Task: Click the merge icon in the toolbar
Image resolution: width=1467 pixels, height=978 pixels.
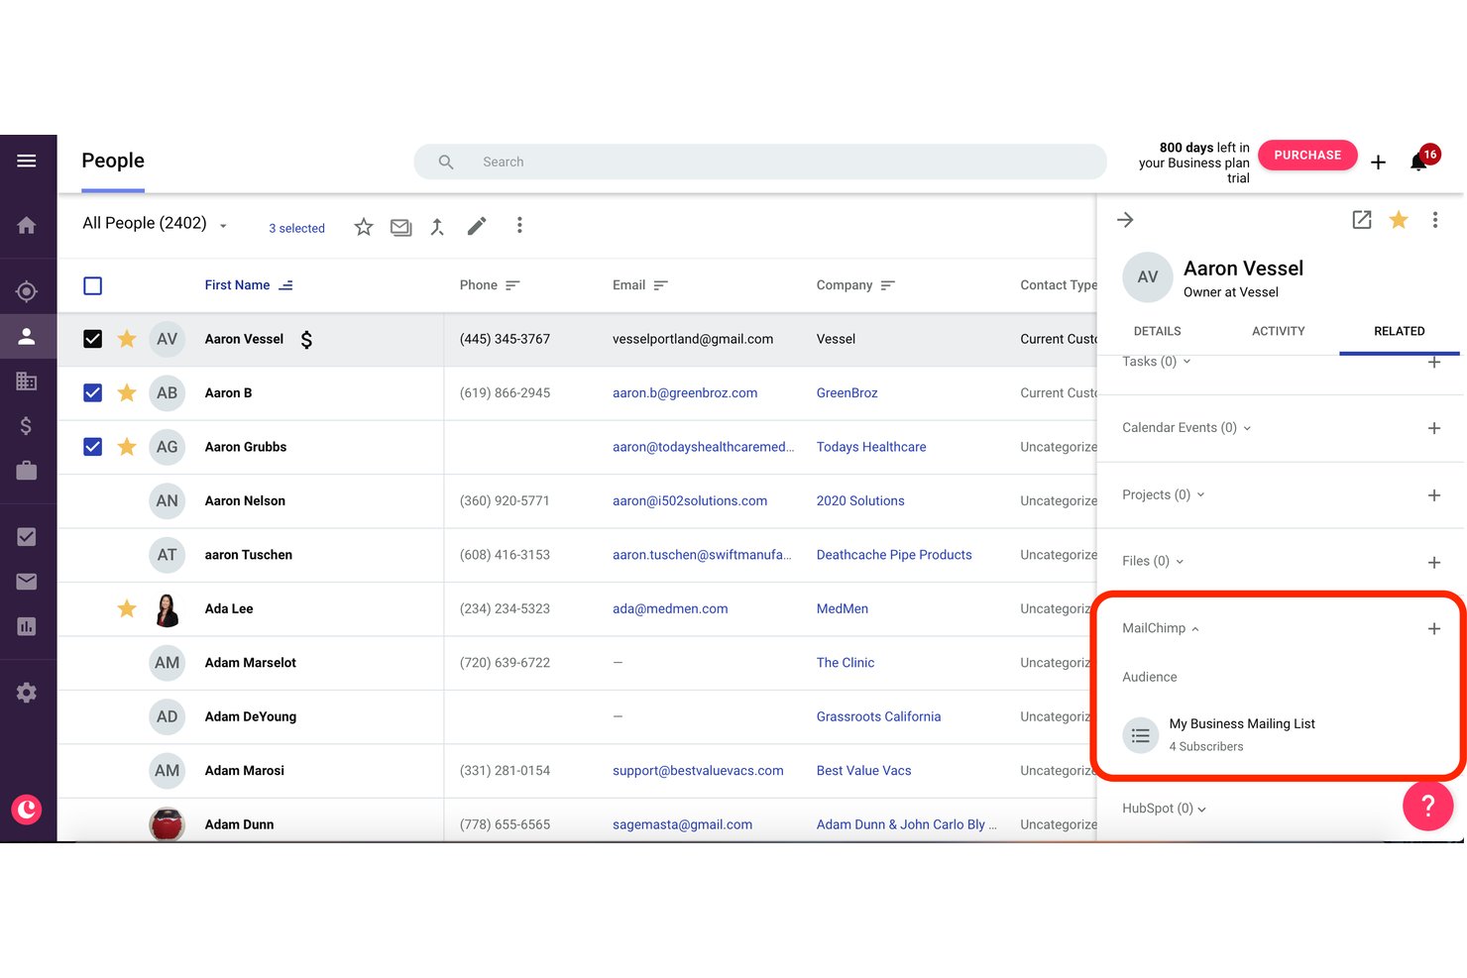Action: (x=437, y=227)
